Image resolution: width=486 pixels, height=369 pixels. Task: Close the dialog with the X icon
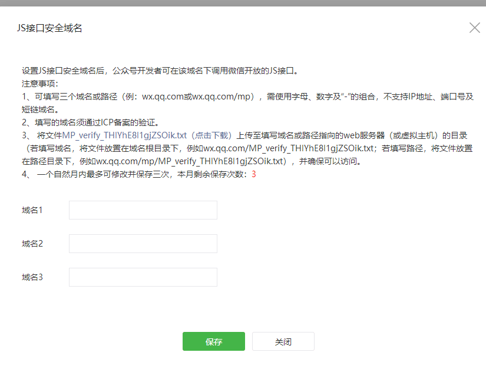tap(474, 28)
